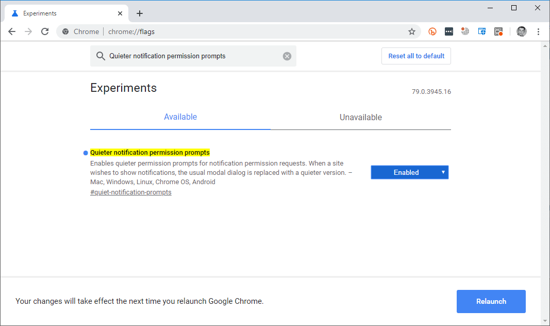The image size is (550, 326).
Task: Bookmark this page with the star icon
Action: click(x=412, y=31)
